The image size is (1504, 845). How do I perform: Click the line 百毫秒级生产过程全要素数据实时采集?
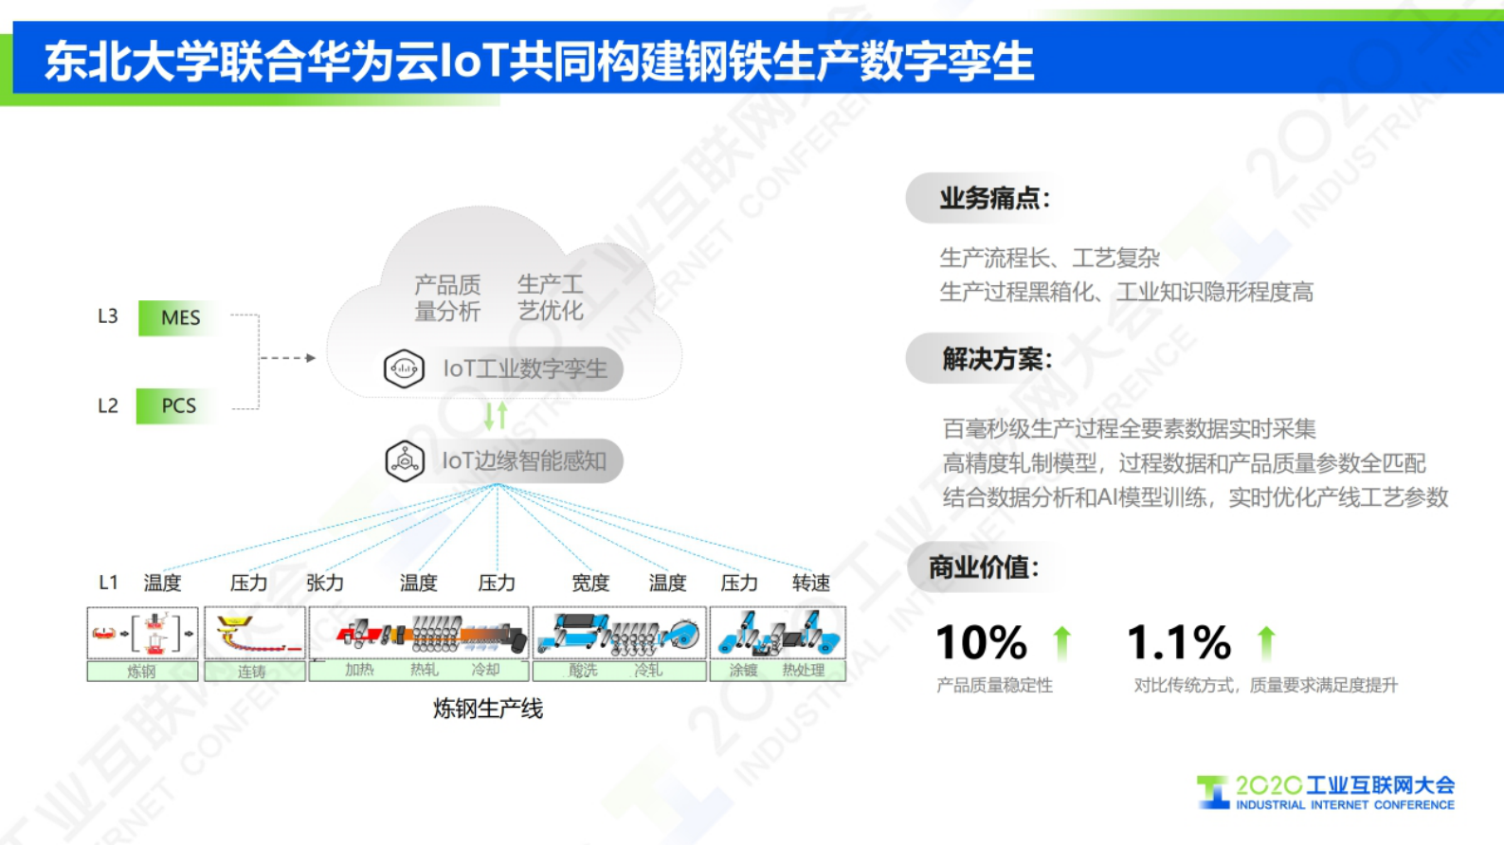1129,428
